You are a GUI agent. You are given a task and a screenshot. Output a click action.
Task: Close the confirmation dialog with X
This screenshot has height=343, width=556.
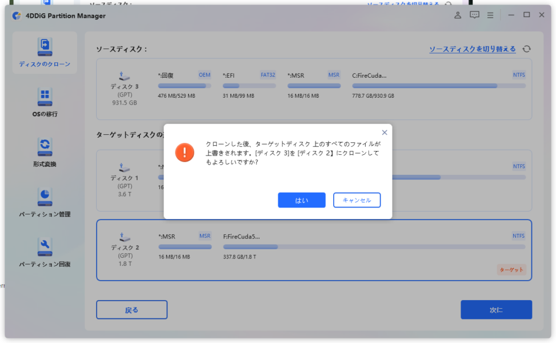pyautogui.click(x=385, y=132)
